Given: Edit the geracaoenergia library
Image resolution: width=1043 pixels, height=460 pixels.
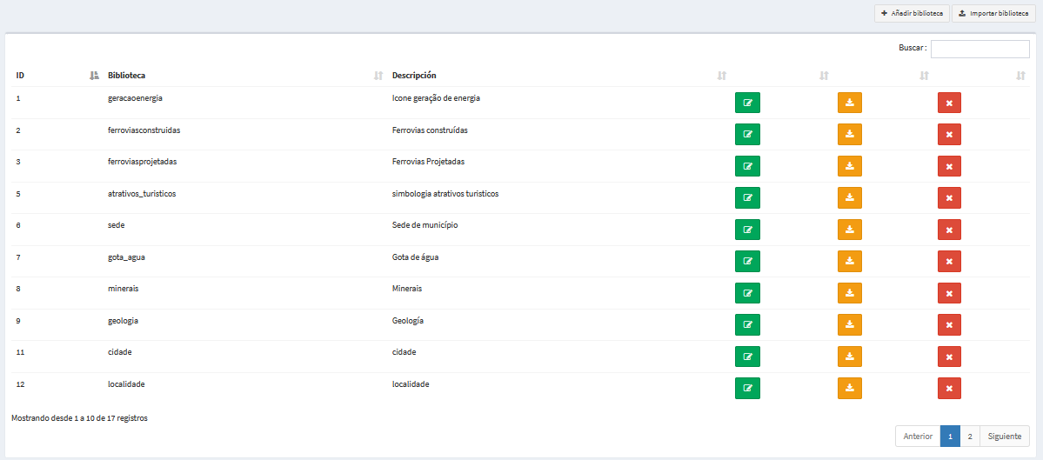Looking at the screenshot, I should coord(747,103).
